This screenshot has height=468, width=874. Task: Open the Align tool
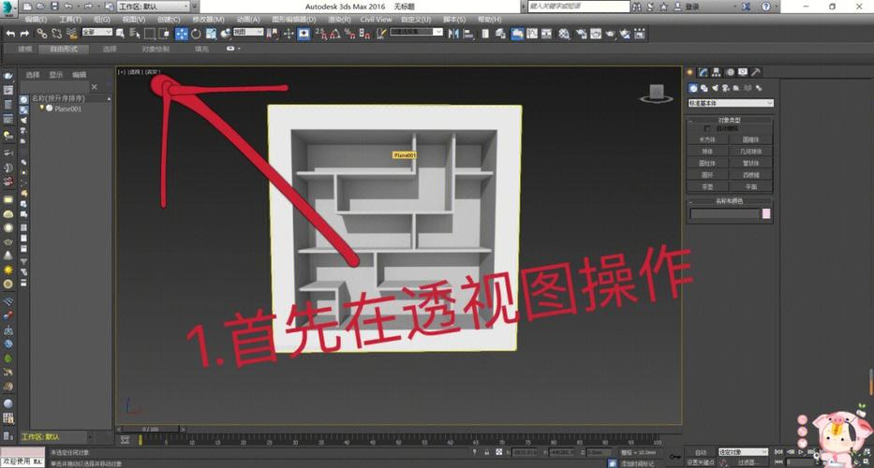[468, 34]
